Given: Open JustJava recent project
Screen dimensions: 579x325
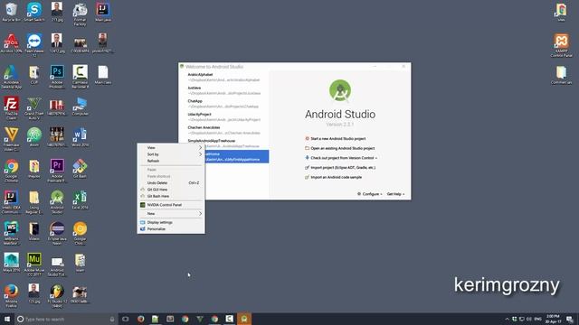Looking at the screenshot, I should pos(223,90).
